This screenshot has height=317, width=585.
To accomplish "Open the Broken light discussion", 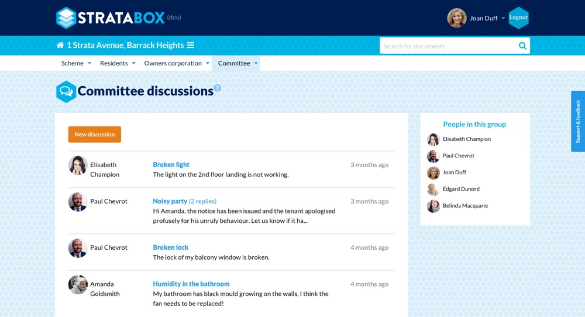I will [x=171, y=165].
